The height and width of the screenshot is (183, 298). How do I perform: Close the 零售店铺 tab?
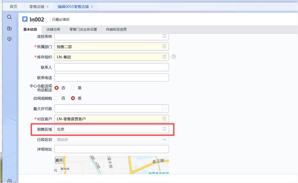point(47,7)
